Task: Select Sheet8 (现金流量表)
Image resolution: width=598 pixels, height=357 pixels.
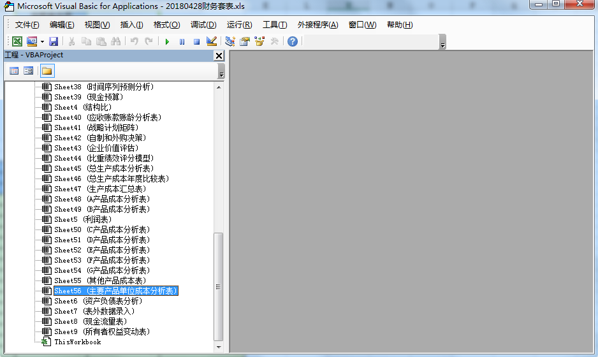Action: click(x=91, y=321)
